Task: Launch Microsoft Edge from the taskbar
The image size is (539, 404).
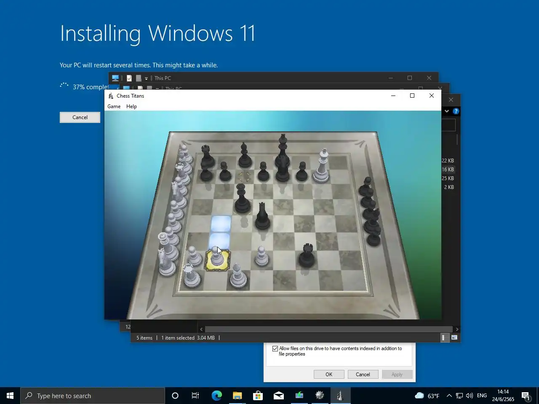Action: coord(216,396)
